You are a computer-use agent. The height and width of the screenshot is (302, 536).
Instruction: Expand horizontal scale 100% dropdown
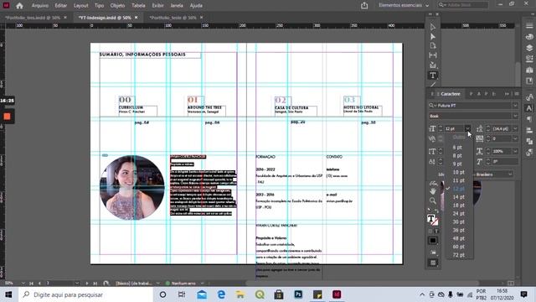click(x=515, y=151)
